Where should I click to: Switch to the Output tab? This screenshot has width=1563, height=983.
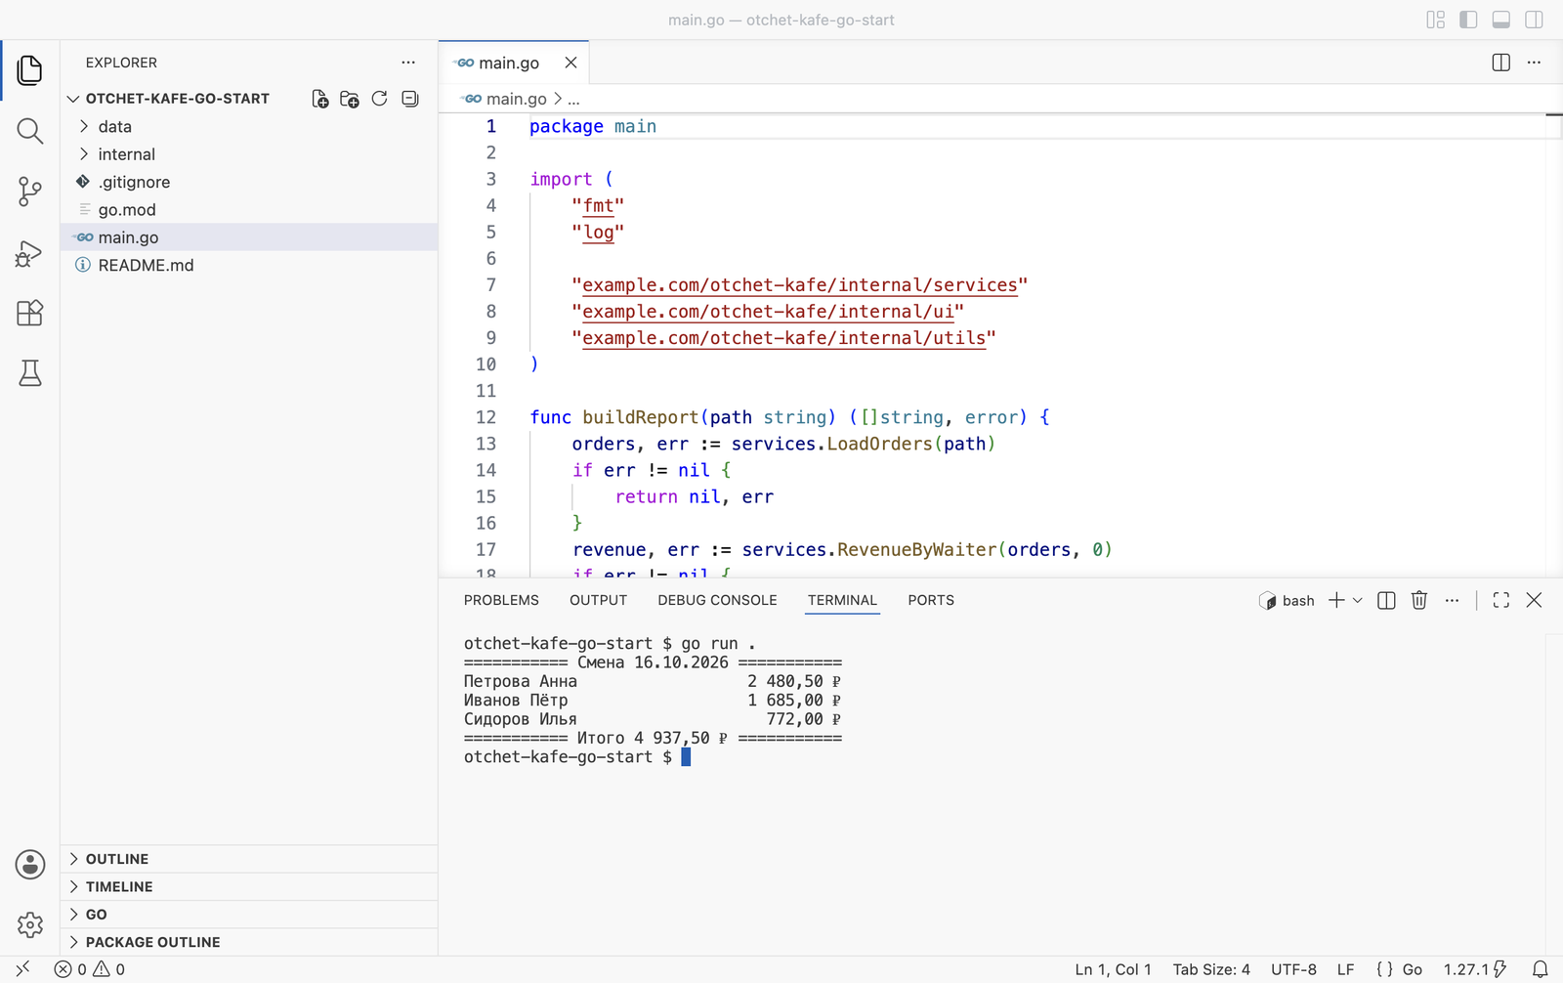tap(598, 600)
